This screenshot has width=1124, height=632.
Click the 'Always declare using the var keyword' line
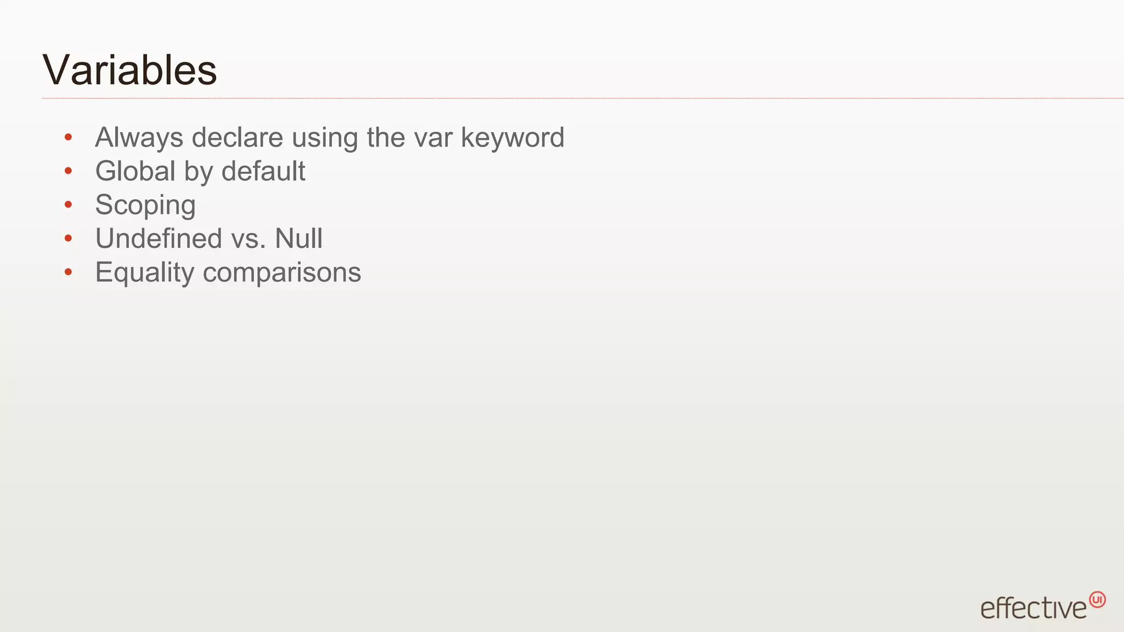(329, 138)
